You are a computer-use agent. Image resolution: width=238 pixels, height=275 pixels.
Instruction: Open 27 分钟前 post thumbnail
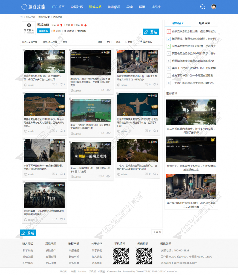coord(44,61)
